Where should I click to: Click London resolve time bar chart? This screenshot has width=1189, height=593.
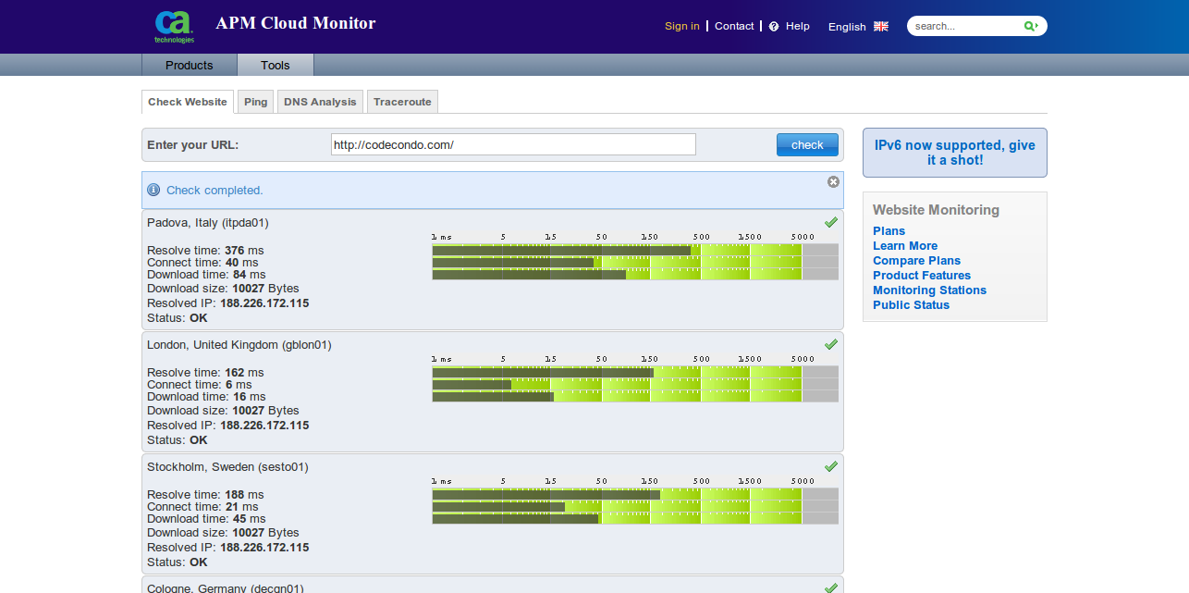(635, 373)
